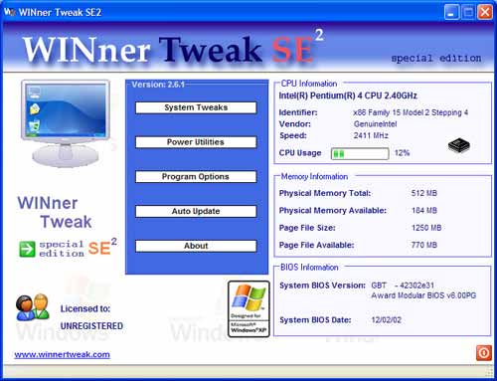Click the computer monitor image
Screen dimensions: 497x381
tap(67, 122)
